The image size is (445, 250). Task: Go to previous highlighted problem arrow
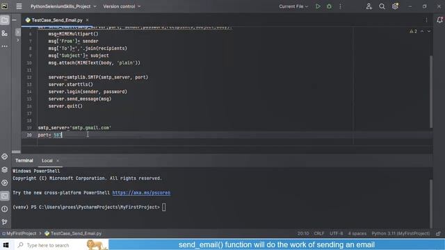pos(422,31)
